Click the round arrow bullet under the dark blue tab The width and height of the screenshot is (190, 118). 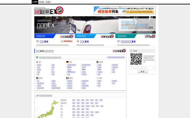[x=37, y=41]
